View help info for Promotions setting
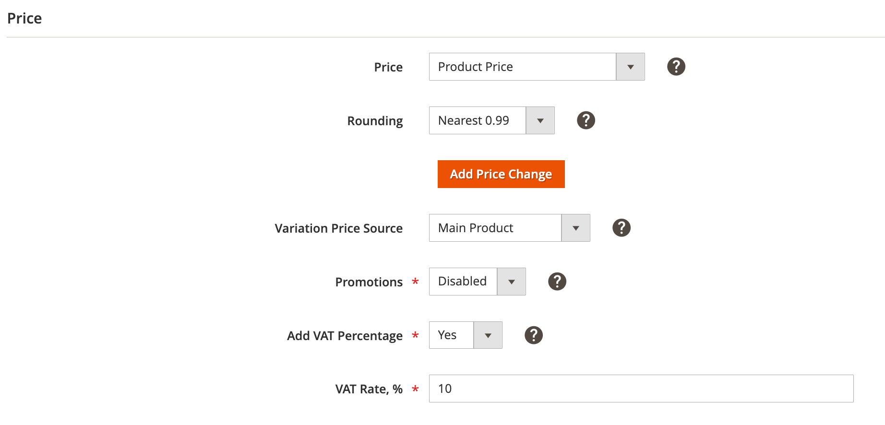This screenshot has width=885, height=425. tap(557, 282)
